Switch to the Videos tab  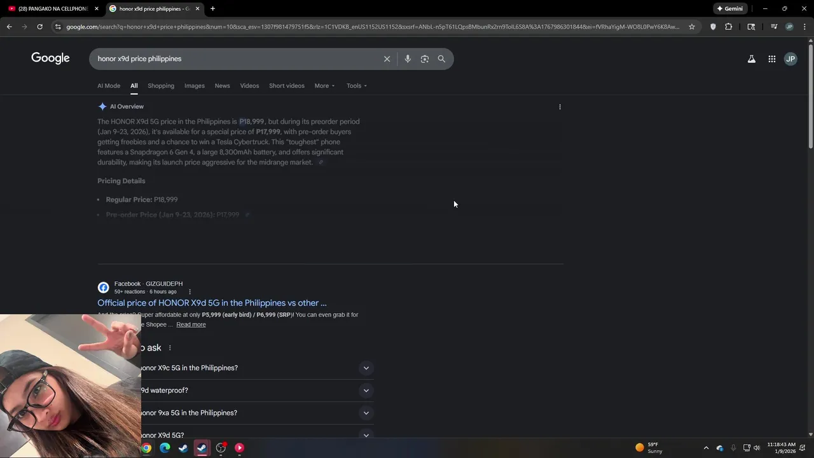click(249, 86)
